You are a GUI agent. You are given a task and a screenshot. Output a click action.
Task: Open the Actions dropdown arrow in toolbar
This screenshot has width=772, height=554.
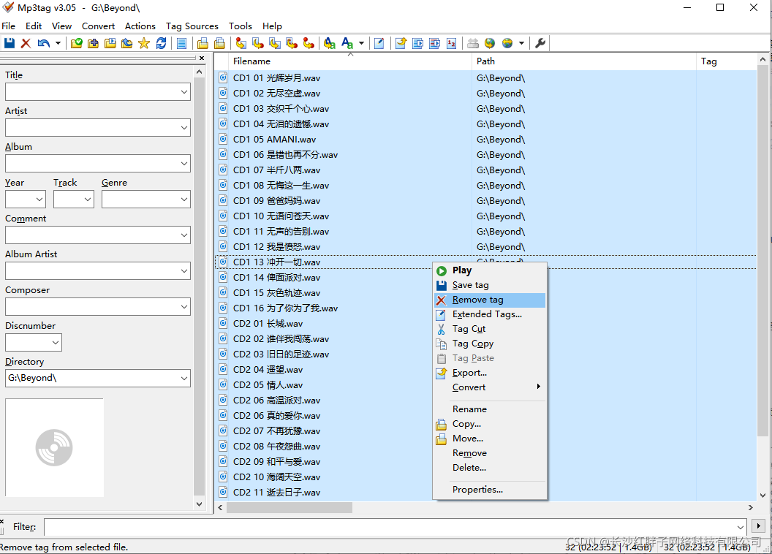361,43
